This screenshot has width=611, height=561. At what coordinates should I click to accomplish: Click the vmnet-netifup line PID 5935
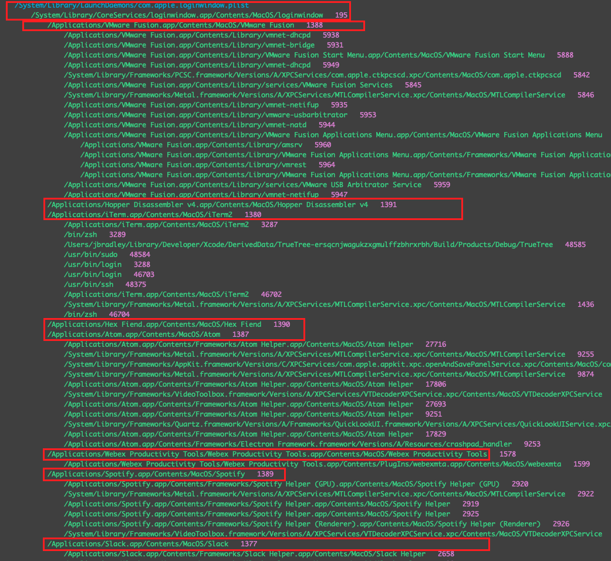coord(205,105)
